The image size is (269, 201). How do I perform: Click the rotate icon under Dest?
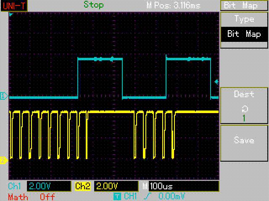pos(245,109)
